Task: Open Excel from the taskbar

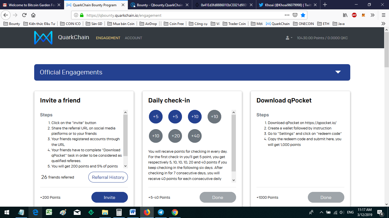Action: [49, 212]
